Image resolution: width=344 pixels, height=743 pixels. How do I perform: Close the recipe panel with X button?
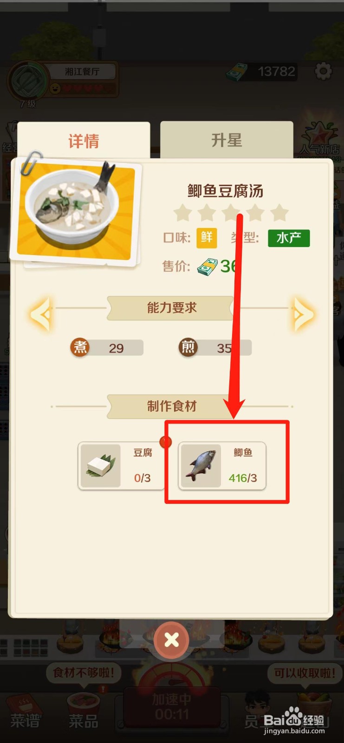pos(171,640)
